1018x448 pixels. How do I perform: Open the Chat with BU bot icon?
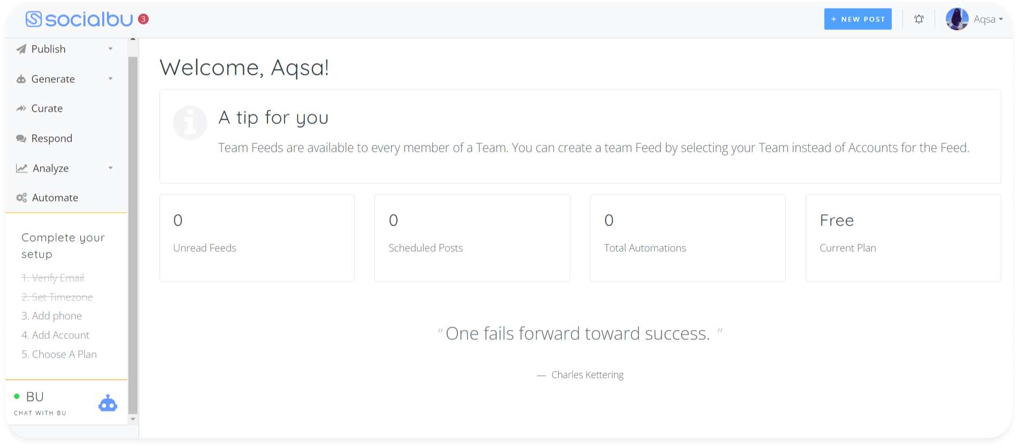pos(108,404)
